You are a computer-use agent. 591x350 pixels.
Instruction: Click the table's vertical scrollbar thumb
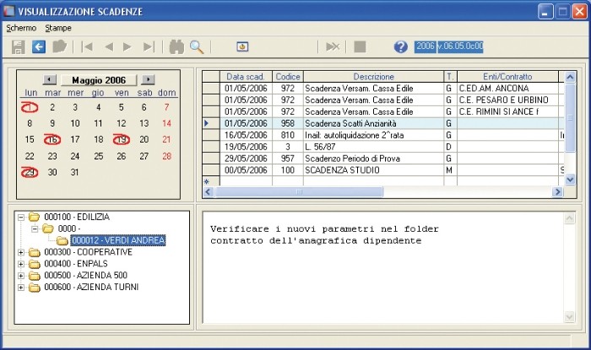point(570,118)
